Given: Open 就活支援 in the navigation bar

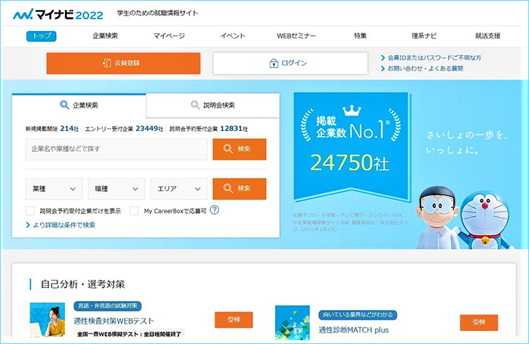Looking at the screenshot, I should (x=487, y=36).
